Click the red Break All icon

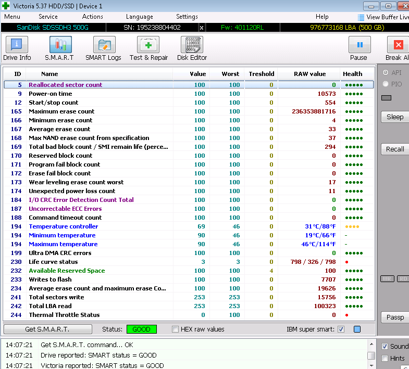pyautogui.click(x=398, y=44)
